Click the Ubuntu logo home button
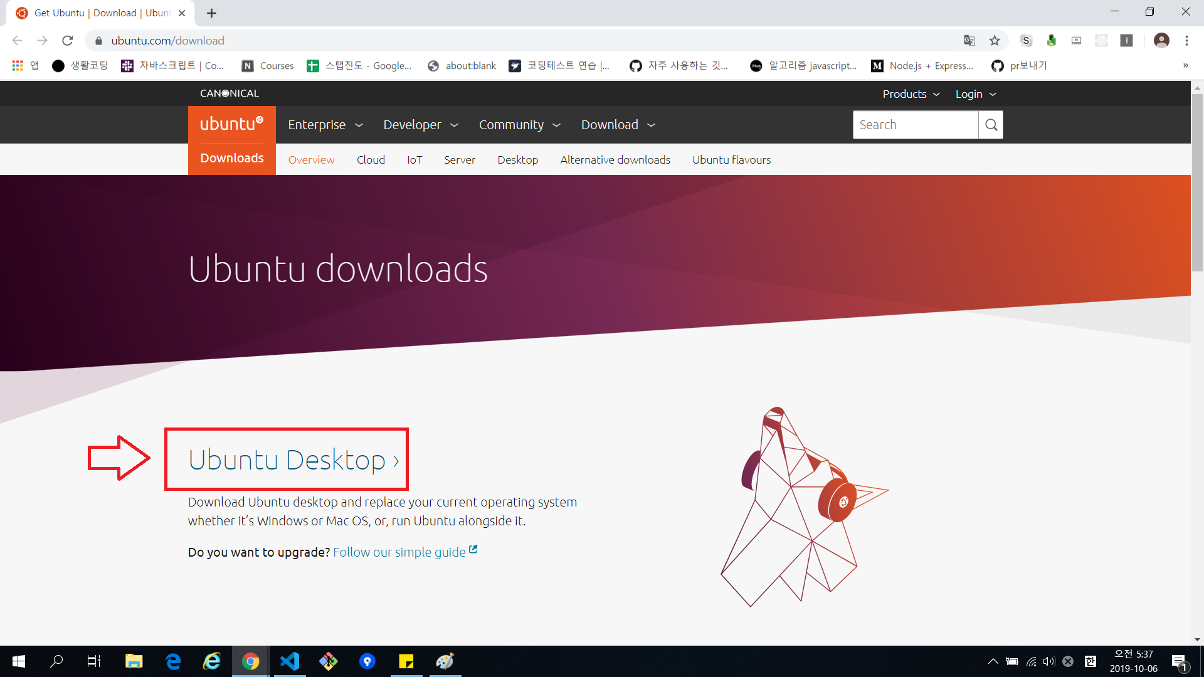 [x=231, y=124]
